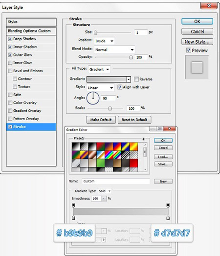Image resolution: width=220 pixels, height=256 pixels.
Task: Select Blending Options: Custom entry
Action: coord(31,31)
